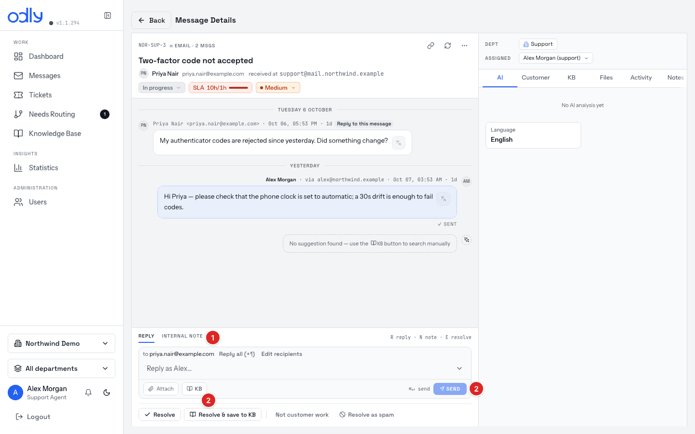
Task: Open the more options ellipsis menu
Action: (464, 46)
